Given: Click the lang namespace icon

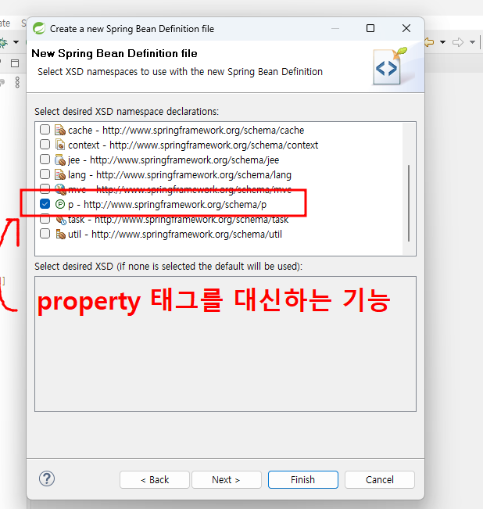Looking at the screenshot, I should tap(60, 174).
